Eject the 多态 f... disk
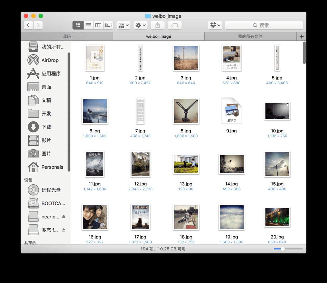327x283 pixels. pyautogui.click(x=64, y=230)
